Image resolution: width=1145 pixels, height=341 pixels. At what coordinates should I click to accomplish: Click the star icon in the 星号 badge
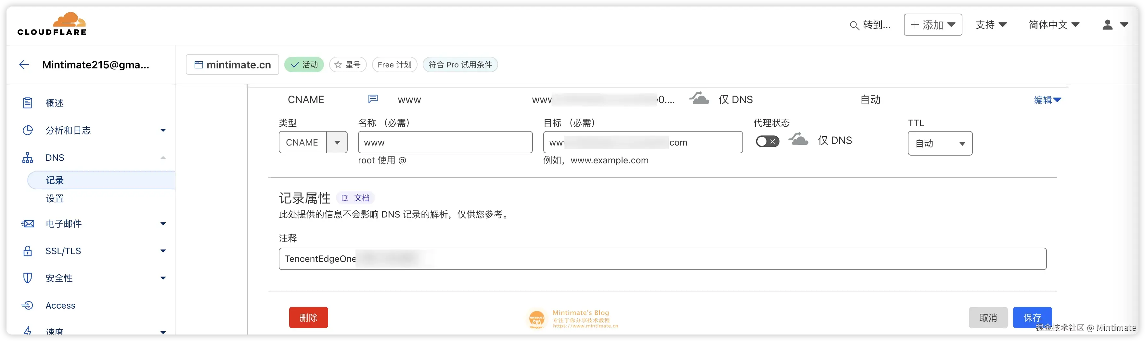pos(338,65)
